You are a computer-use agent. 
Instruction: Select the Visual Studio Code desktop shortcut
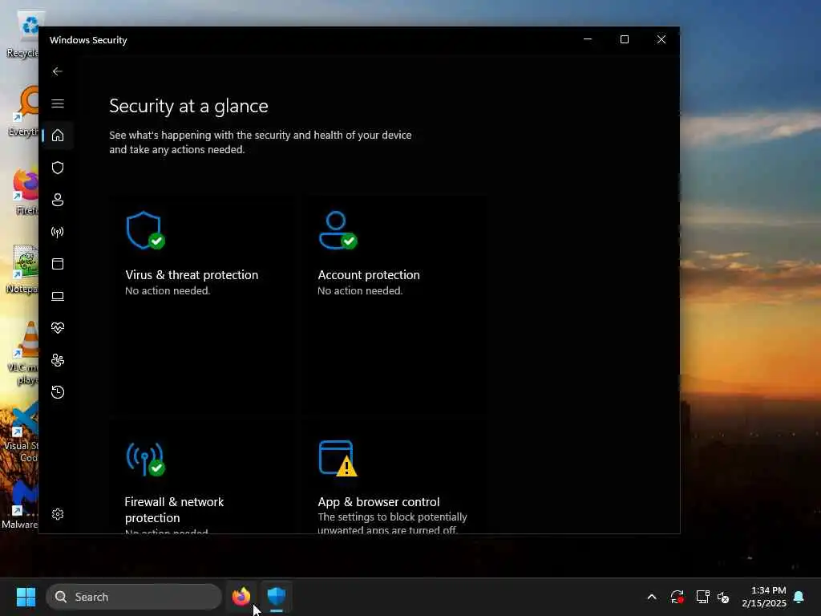[x=21, y=432]
